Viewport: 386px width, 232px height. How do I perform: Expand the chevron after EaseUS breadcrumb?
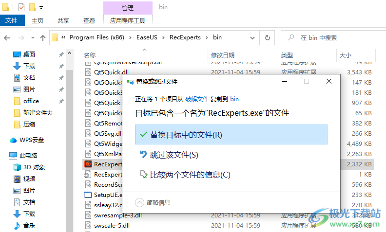point(163,37)
